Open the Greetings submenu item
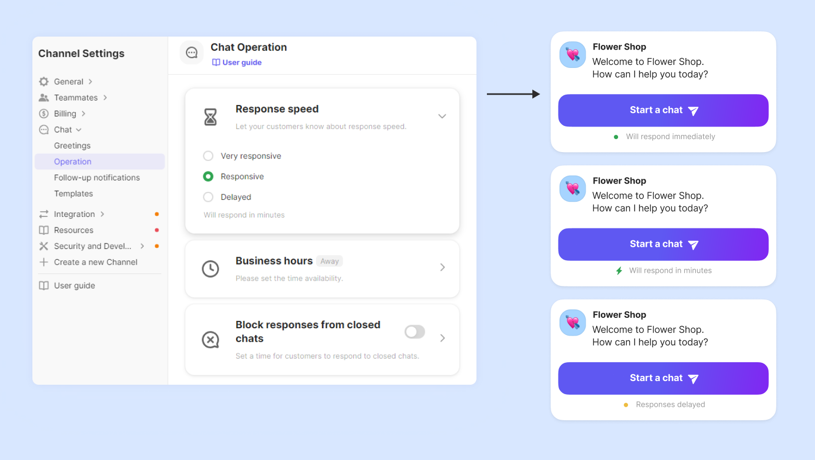 tap(73, 146)
